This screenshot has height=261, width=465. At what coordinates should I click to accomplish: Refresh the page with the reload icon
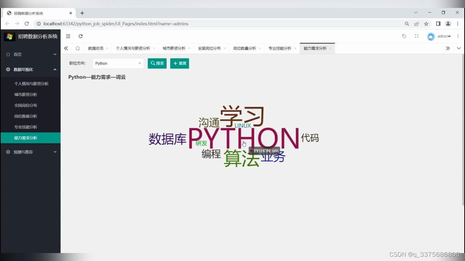(x=81, y=36)
